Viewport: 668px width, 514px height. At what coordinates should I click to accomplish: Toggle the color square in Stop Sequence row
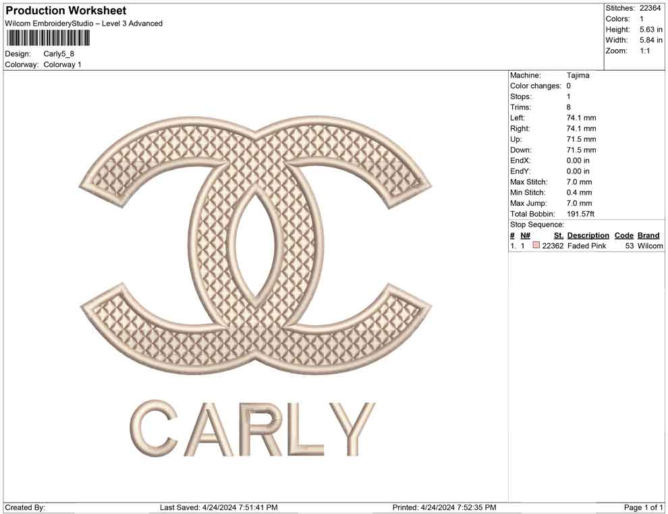(x=536, y=246)
